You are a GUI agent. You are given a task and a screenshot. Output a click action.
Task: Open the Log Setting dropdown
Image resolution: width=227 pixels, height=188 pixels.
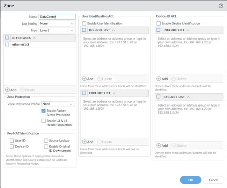point(57,23)
